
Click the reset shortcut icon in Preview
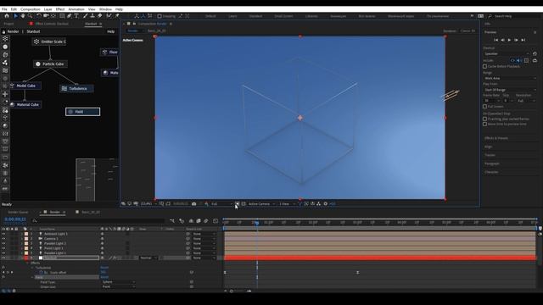(x=535, y=53)
